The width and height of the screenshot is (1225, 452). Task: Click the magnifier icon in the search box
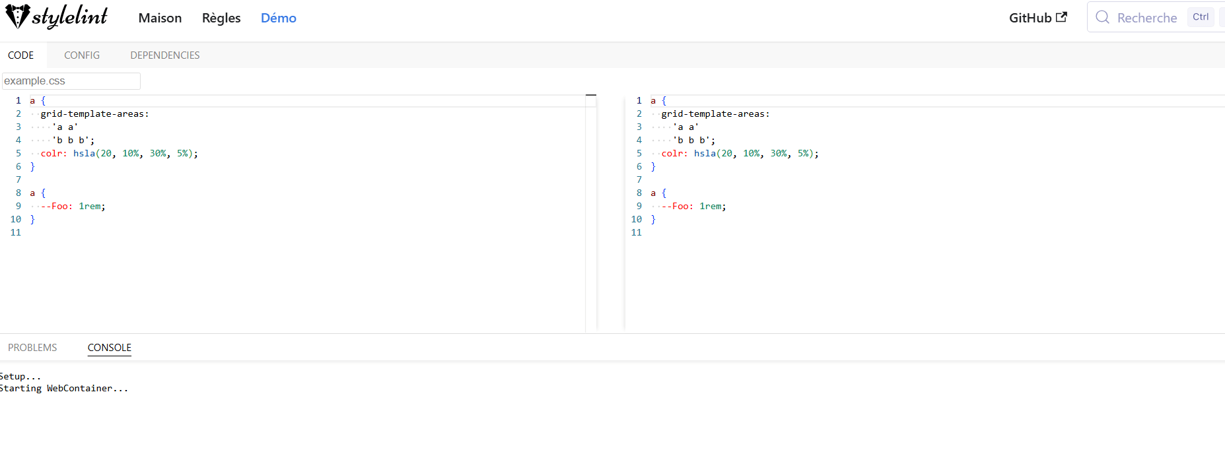1102,17
